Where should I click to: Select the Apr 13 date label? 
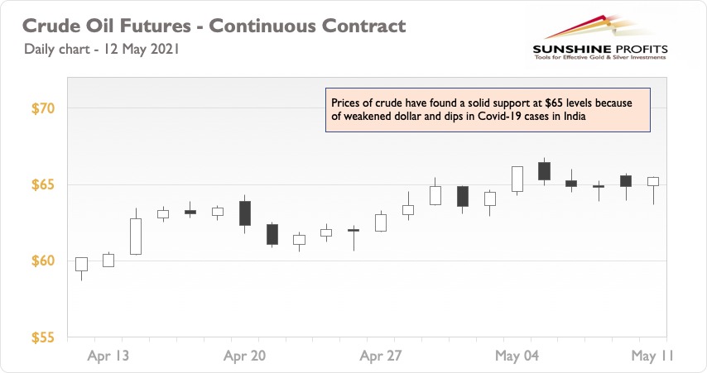(x=108, y=356)
